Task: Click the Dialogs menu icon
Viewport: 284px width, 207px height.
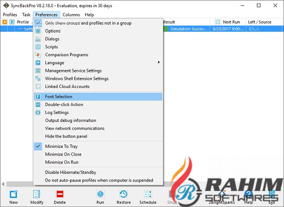Action: coord(38,39)
